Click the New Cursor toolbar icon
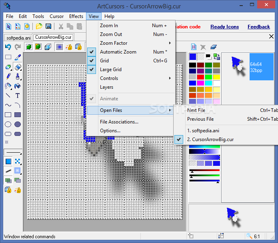This screenshot has width=278, height=243. [x=8, y=26]
